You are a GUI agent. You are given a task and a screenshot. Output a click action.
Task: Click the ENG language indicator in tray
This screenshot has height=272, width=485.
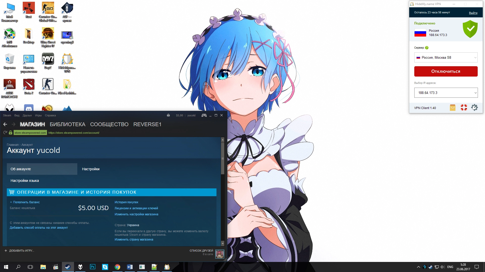(450, 267)
